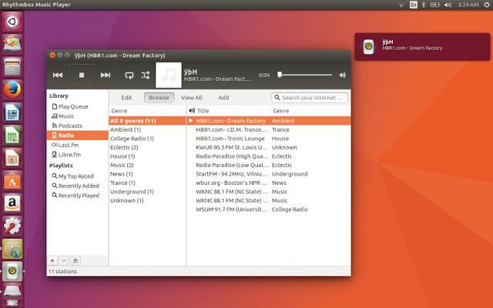Click the eject icon button
The height and width of the screenshot is (308, 493).
(x=75, y=260)
